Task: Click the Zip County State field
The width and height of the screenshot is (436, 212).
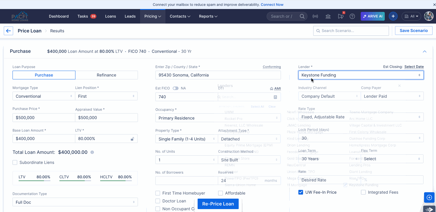Action: pos(218,75)
